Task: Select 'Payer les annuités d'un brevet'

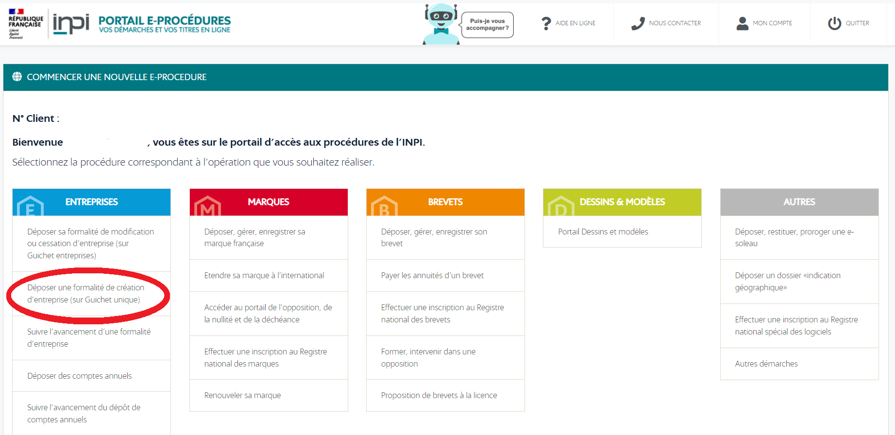Action: coord(432,275)
